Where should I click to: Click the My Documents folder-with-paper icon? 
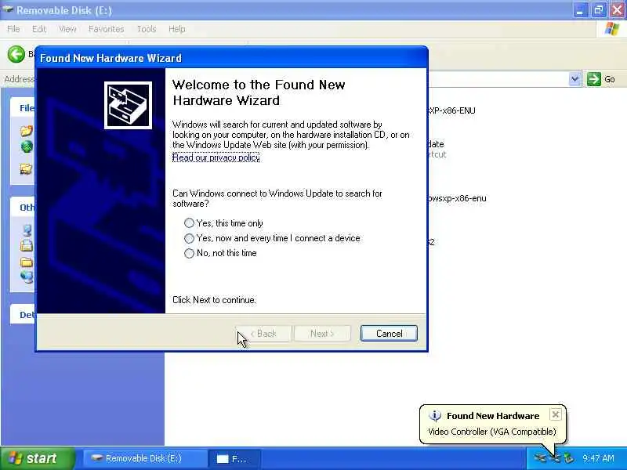(x=27, y=245)
